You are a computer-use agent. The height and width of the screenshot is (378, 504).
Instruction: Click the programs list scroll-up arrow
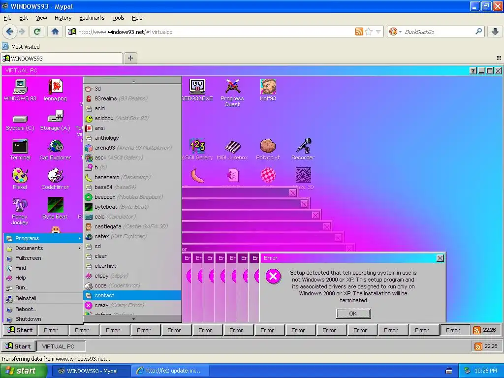coord(133,81)
